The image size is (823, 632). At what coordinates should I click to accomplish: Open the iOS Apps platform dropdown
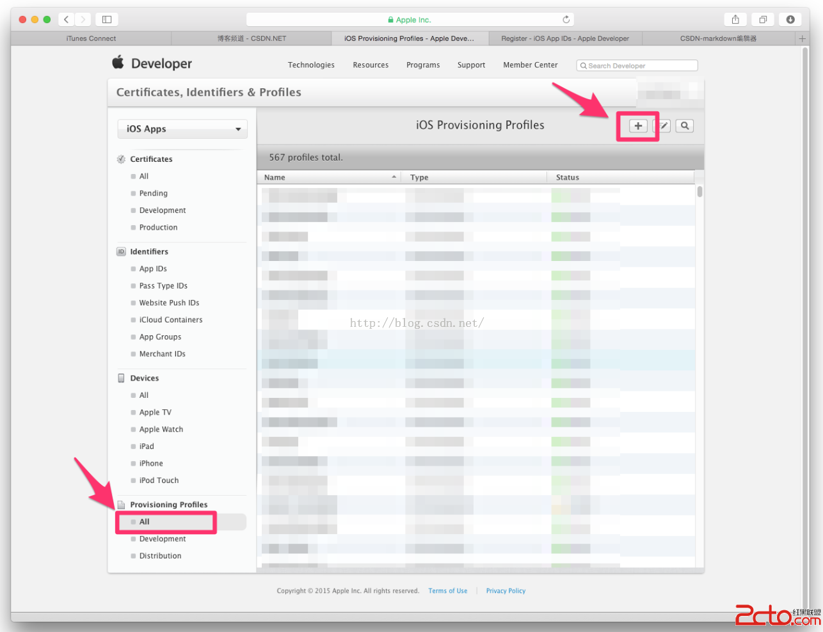click(x=182, y=129)
